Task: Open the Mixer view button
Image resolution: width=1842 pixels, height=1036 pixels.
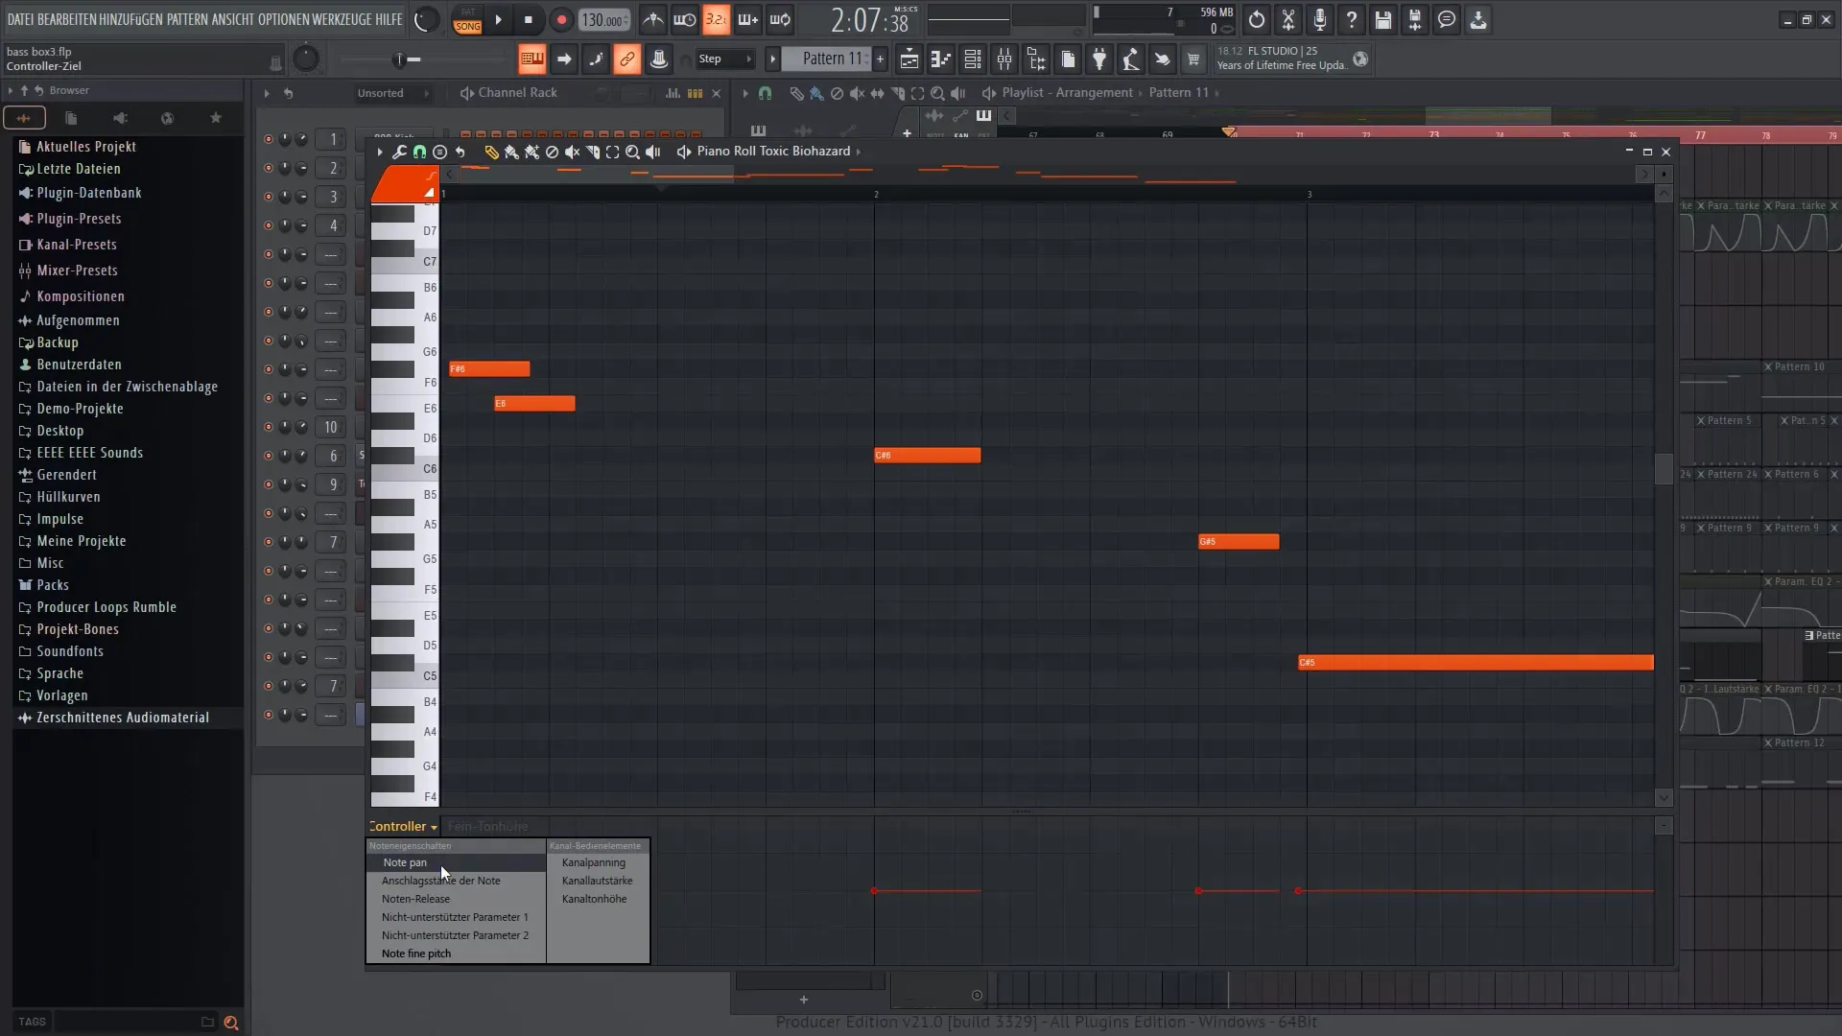Action: (x=1004, y=59)
